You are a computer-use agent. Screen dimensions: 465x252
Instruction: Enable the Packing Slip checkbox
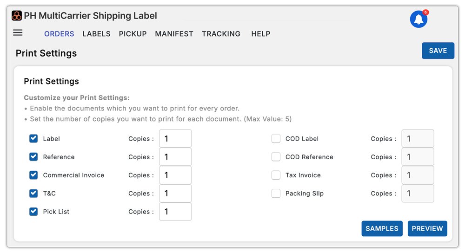[x=276, y=194]
